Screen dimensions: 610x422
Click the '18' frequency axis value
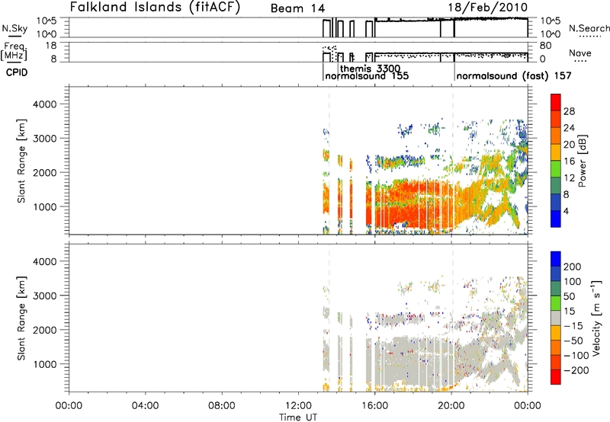[51, 46]
